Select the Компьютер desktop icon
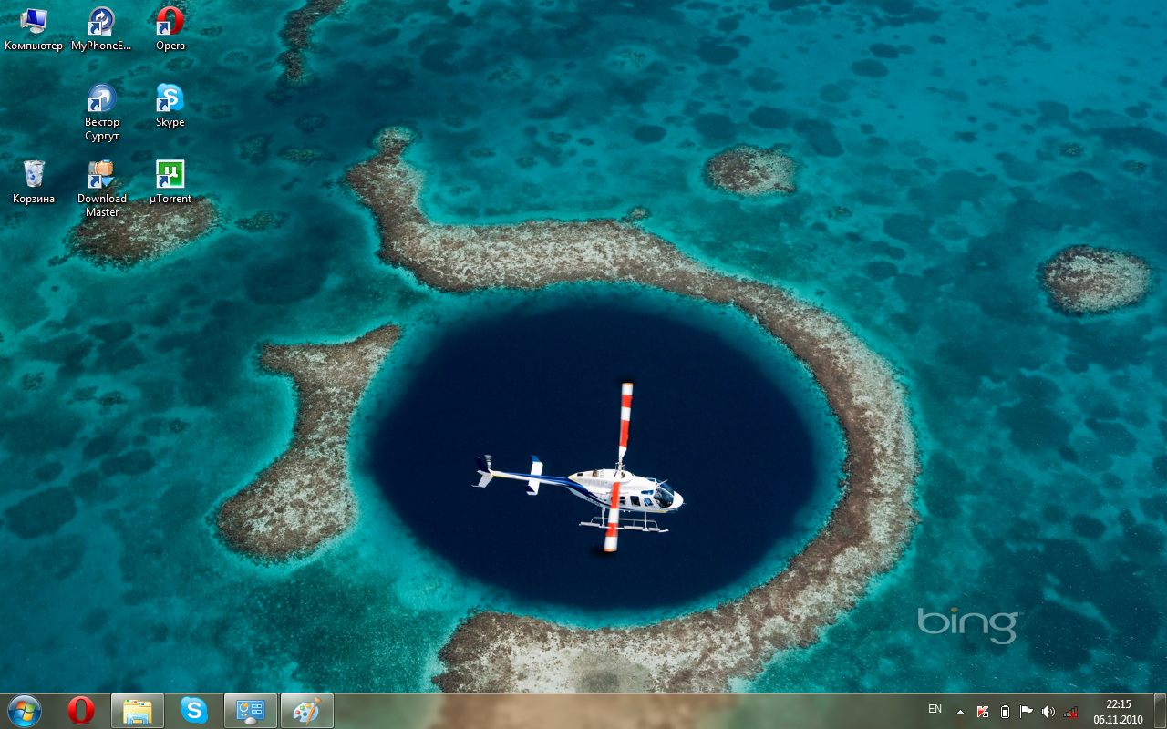The image size is (1167, 729). point(34,29)
